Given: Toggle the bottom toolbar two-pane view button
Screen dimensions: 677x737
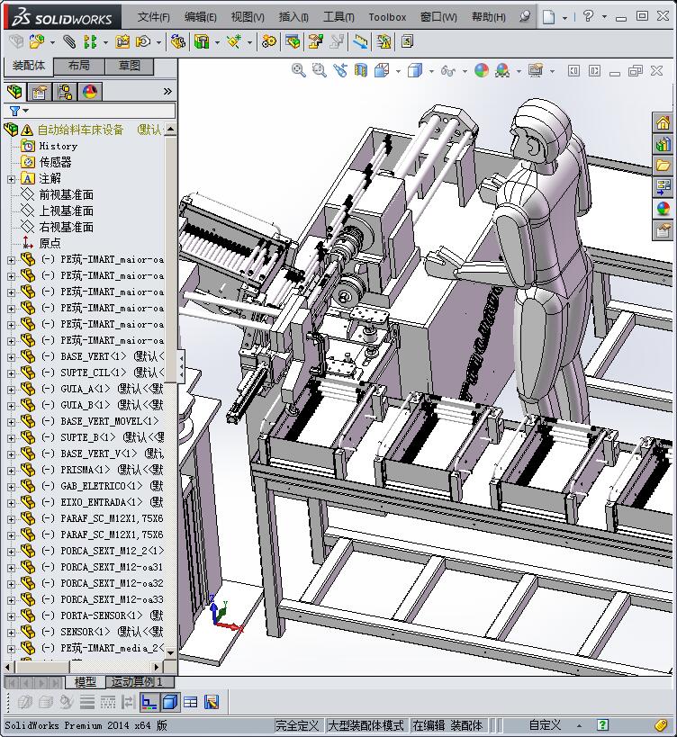Looking at the screenshot, I should coord(191,702).
